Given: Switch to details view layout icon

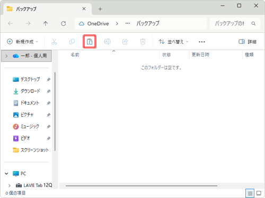Looking at the screenshot, I should click(x=250, y=193).
